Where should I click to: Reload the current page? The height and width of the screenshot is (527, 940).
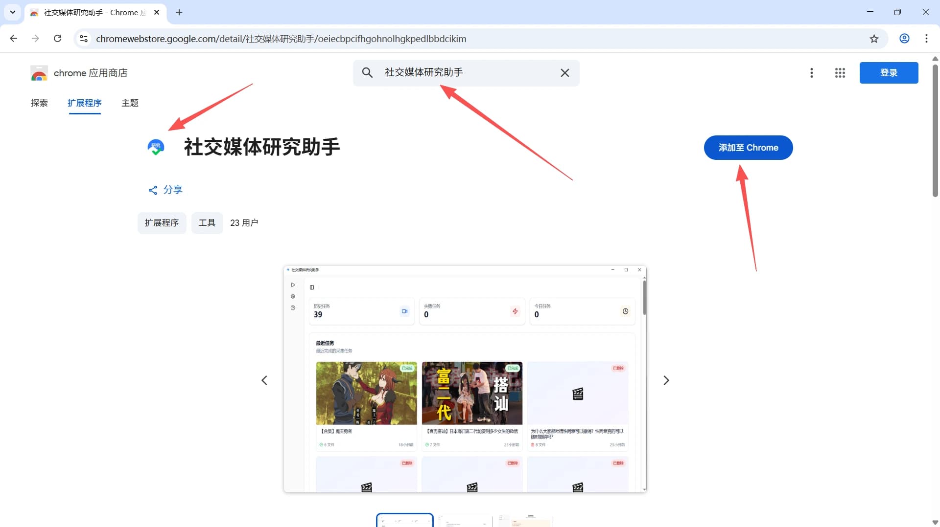point(57,39)
